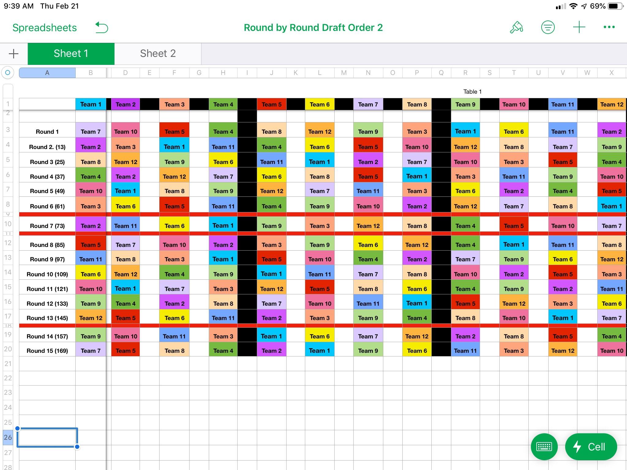Tap the plus button to add sheet
627x470 pixels.
pos(14,53)
